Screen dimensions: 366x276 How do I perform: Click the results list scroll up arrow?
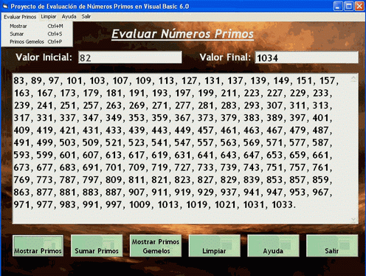tap(353, 79)
